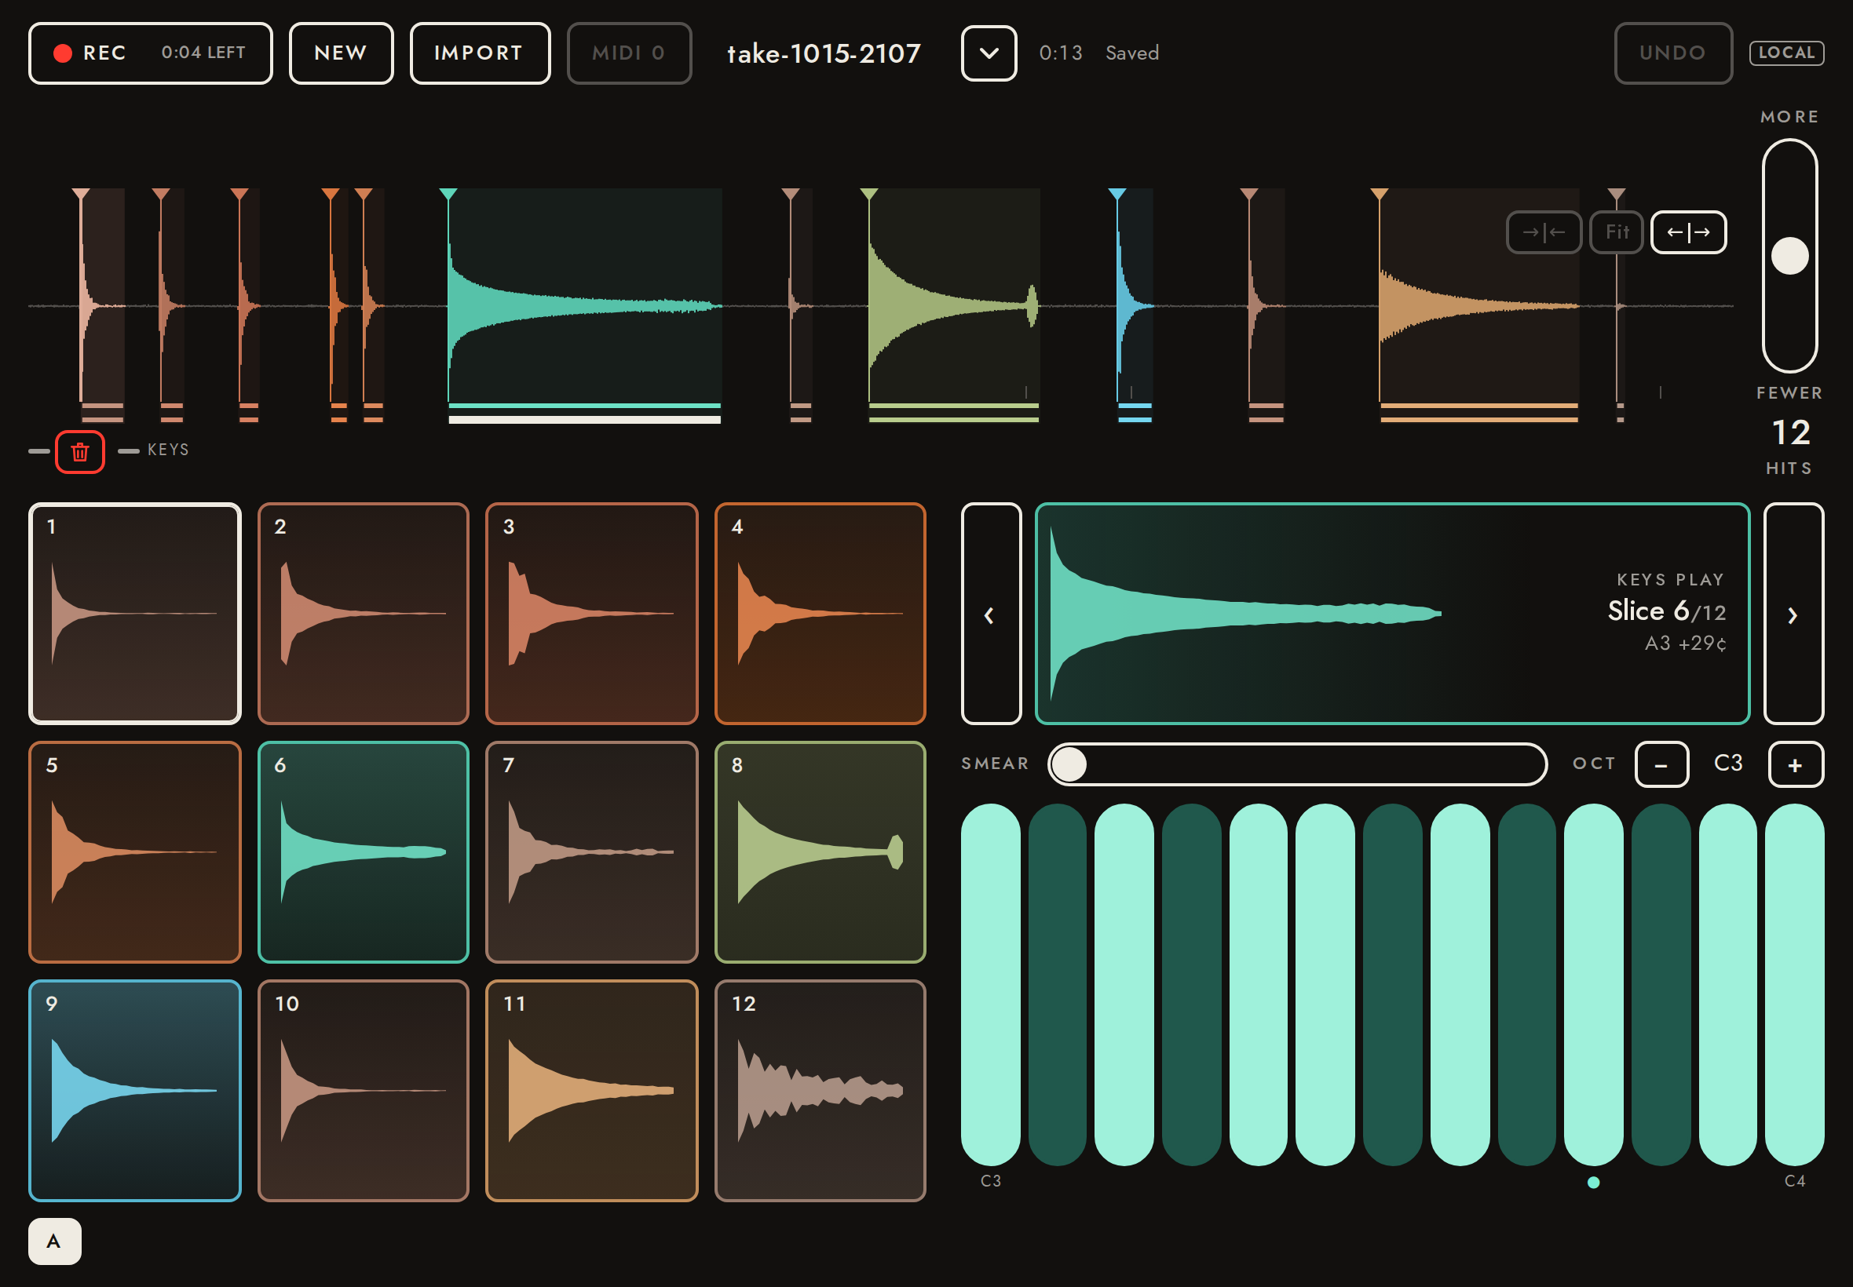Click the red trash delete icon
Screen dimensions: 1853x1287
(79, 451)
